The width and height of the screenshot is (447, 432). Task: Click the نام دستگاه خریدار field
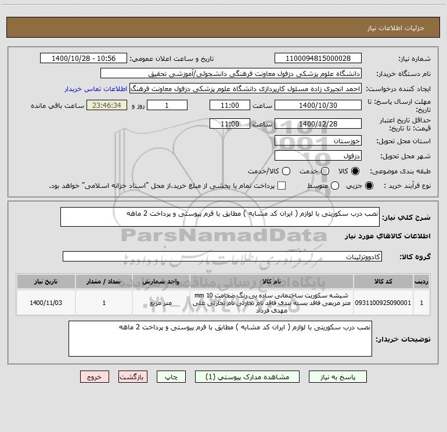coord(231,73)
